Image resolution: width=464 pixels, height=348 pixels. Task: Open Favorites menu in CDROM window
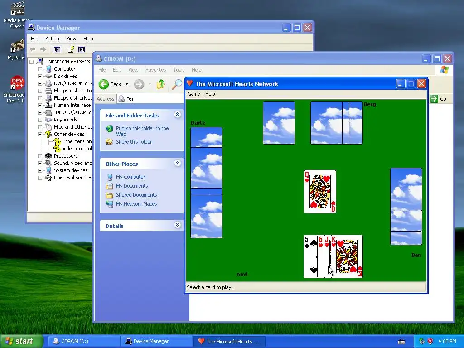click(156, 70)
